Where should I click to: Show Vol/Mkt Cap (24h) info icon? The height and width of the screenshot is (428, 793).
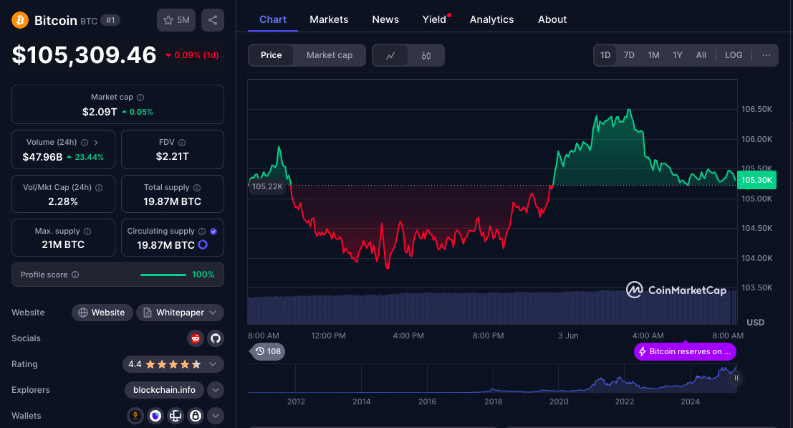click(99, 188)
